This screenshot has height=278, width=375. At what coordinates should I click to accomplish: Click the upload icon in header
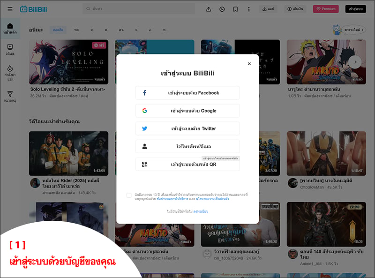[x=209, y=9]
